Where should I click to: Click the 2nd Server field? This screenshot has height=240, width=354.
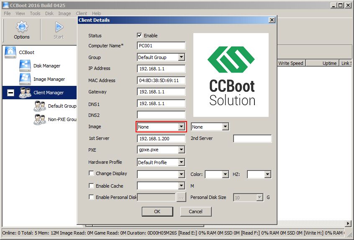[252, 139]
